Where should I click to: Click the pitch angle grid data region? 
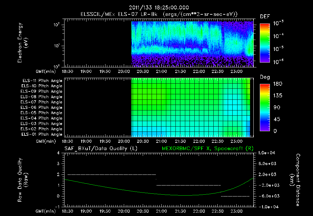(191, 107)
